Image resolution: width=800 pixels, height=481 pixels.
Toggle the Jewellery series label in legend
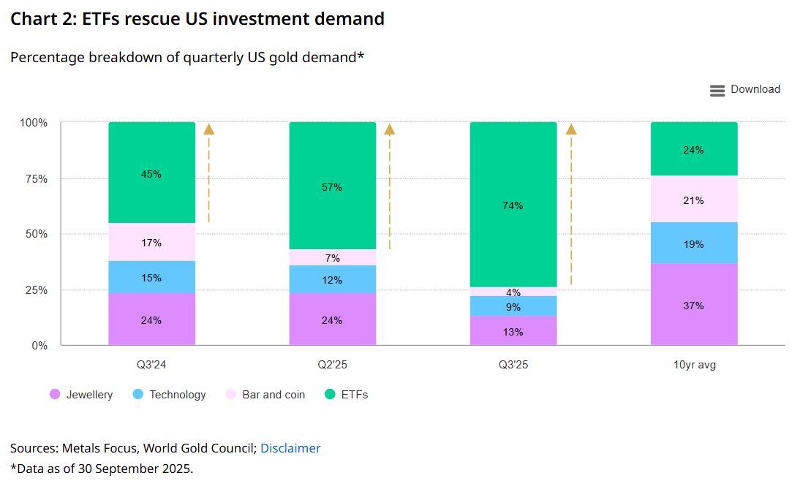point(89,395)
